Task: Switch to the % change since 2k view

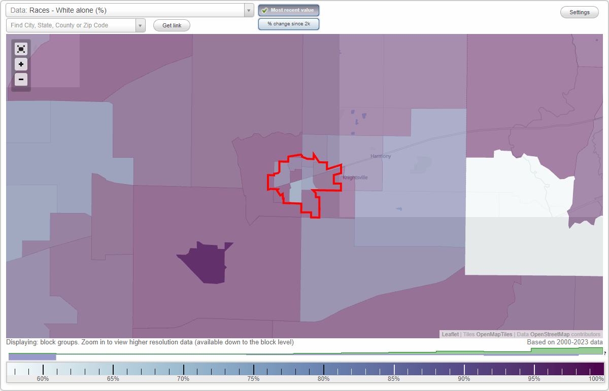Action: (x=288, y=23)
